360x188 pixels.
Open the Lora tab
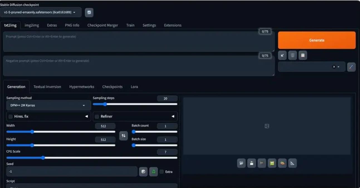pos(134,87)
